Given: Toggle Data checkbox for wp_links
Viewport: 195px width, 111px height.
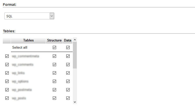Looking at the screenshot, I should (x=68, y=73).
